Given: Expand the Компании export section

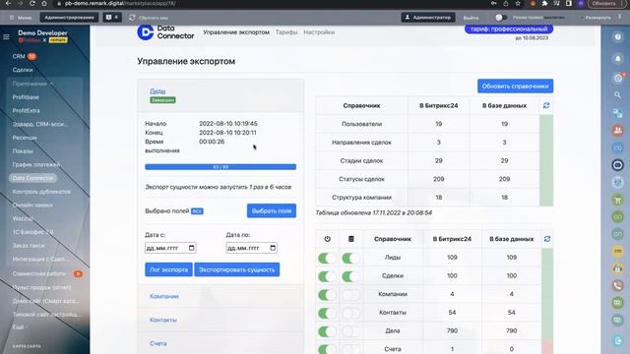Looking at the screenshot, I should point(164,296).
